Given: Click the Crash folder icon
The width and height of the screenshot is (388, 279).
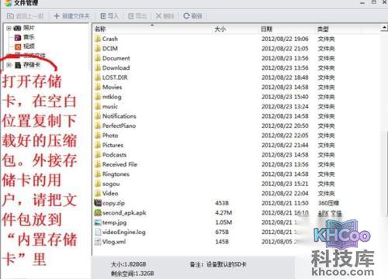Looking at the screenshot, I should 98,39.
